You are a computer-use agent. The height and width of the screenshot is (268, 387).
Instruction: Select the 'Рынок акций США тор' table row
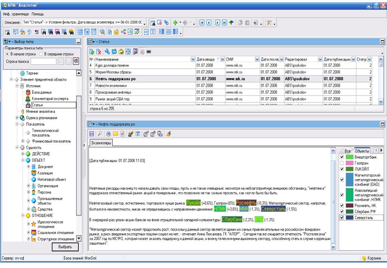click(x=230, y=99)
